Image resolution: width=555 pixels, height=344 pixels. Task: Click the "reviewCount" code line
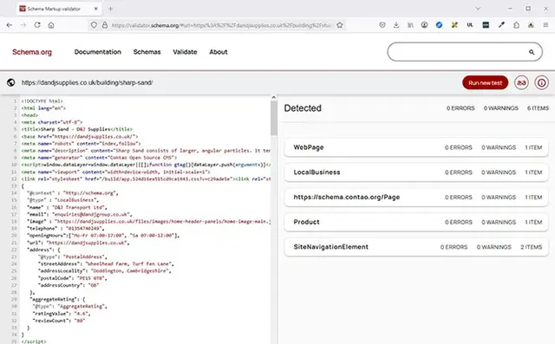point(59,321)
